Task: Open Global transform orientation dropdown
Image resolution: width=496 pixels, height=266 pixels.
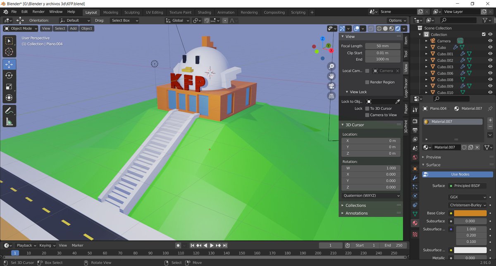Action: pos(177,20)
